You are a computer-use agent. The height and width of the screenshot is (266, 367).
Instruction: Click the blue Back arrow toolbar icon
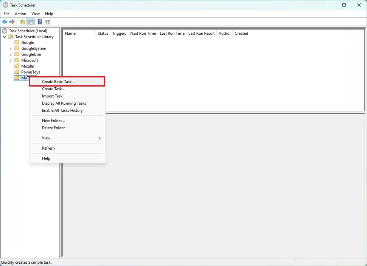click(5, 22)
